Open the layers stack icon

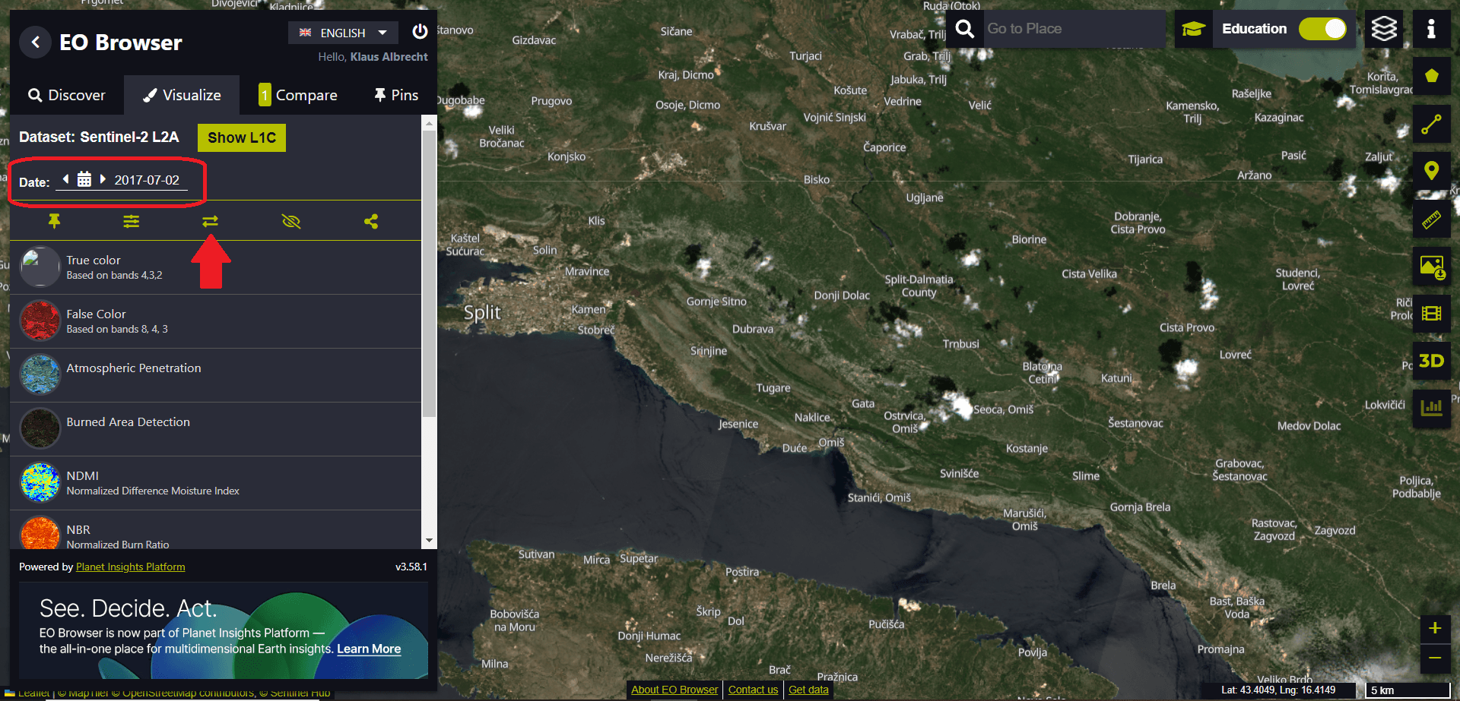tap(1383, 29)
